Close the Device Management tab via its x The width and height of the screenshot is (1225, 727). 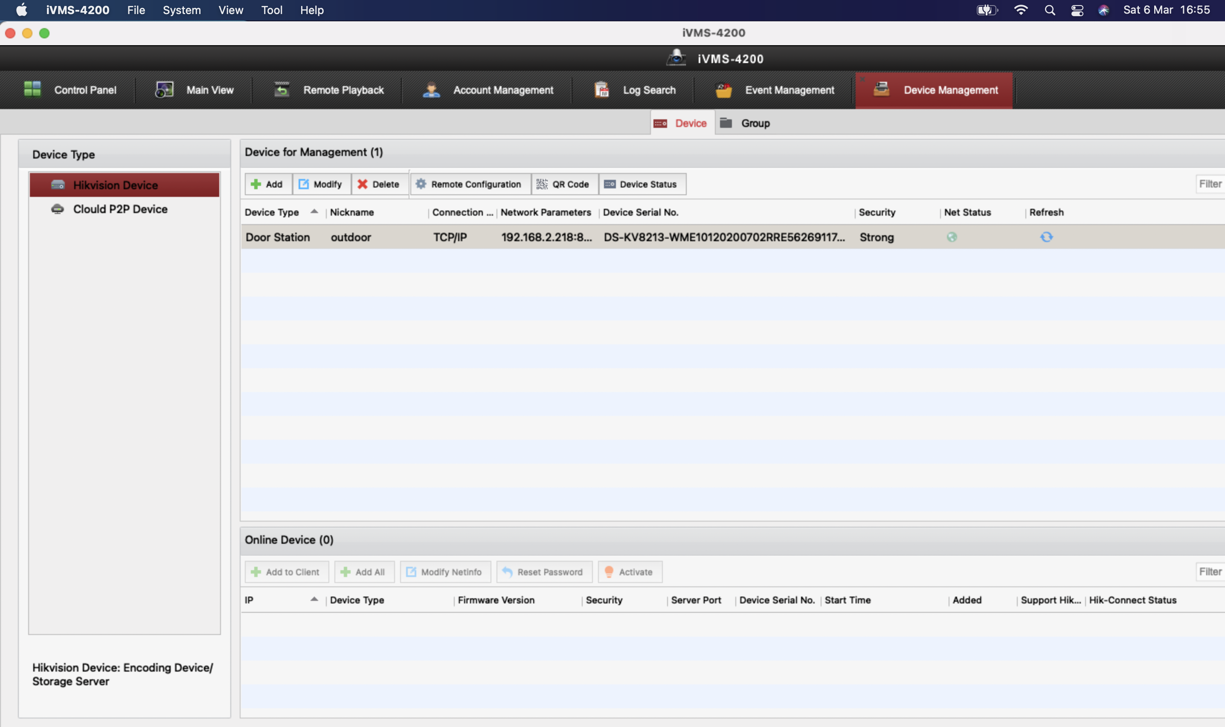pyautogui.click(x=862, y=78)
